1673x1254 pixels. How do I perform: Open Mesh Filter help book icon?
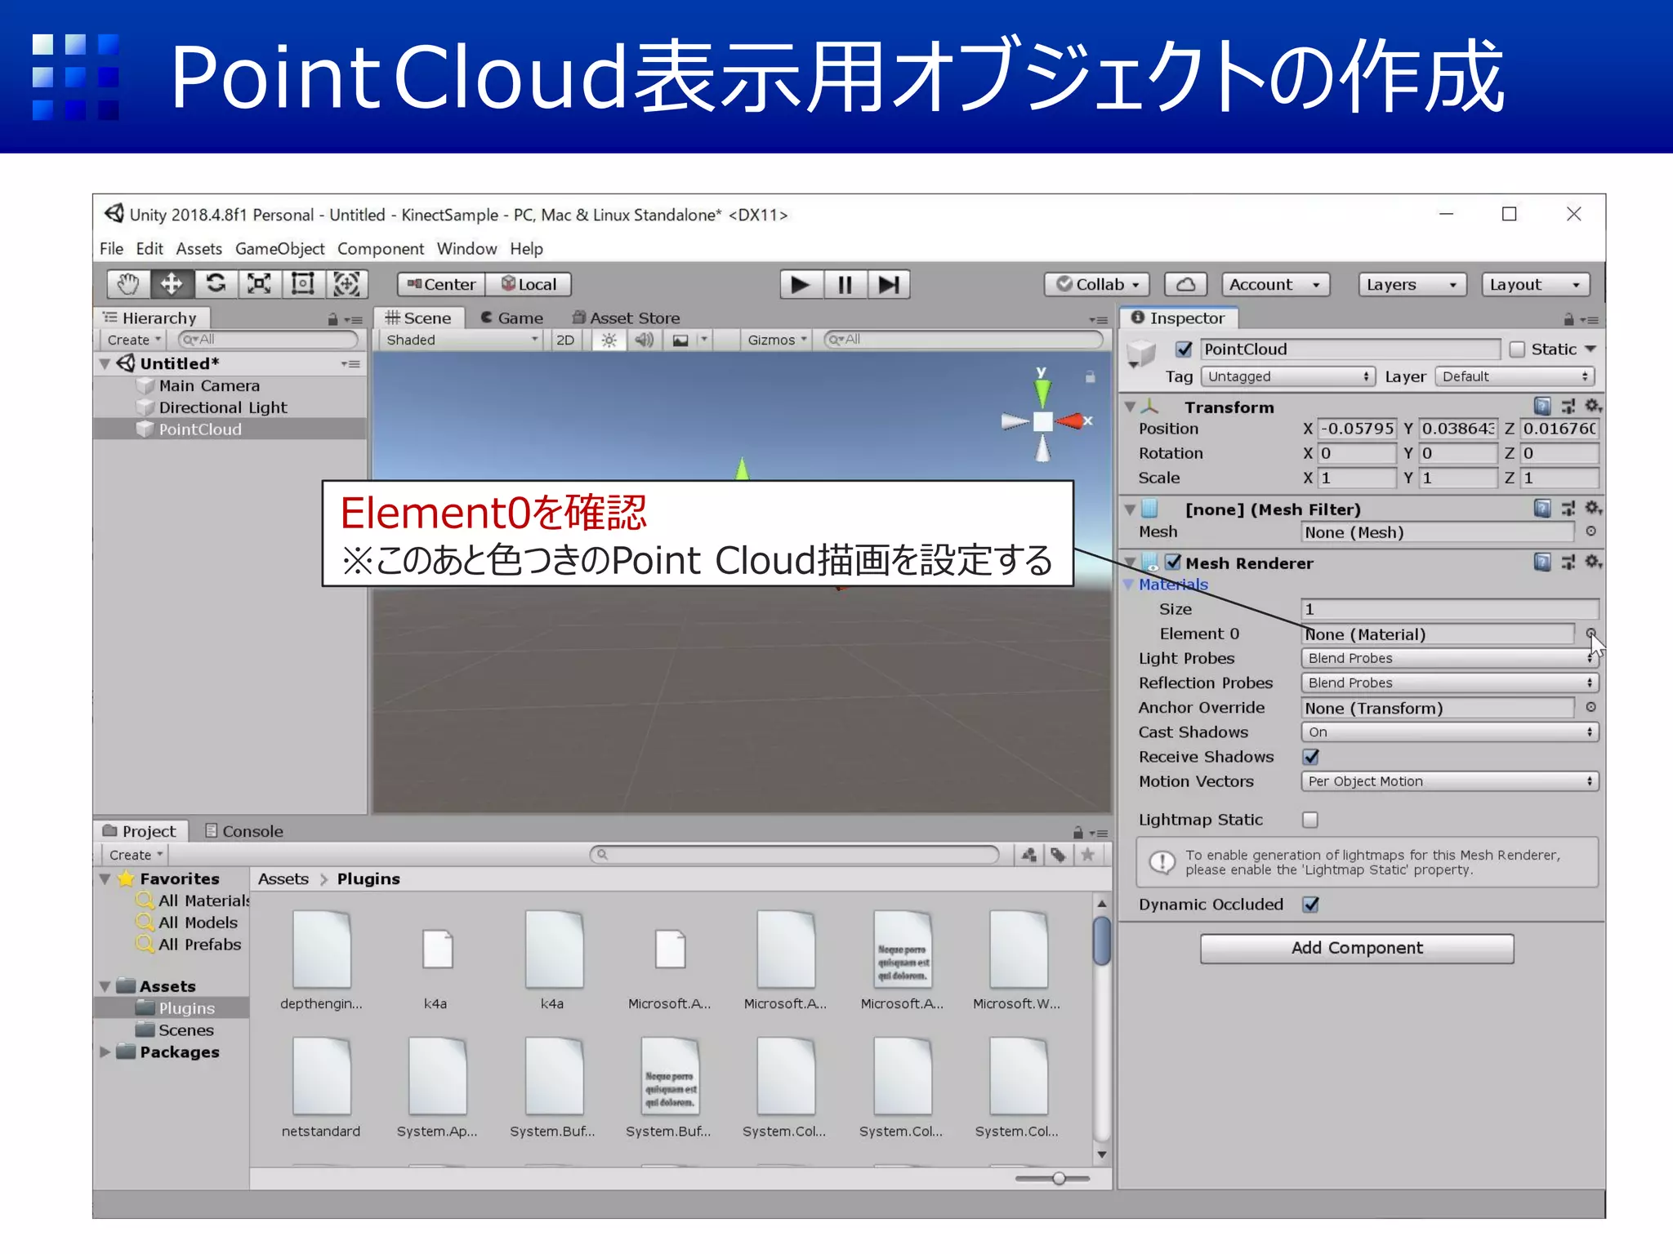tap(1542, 509)
